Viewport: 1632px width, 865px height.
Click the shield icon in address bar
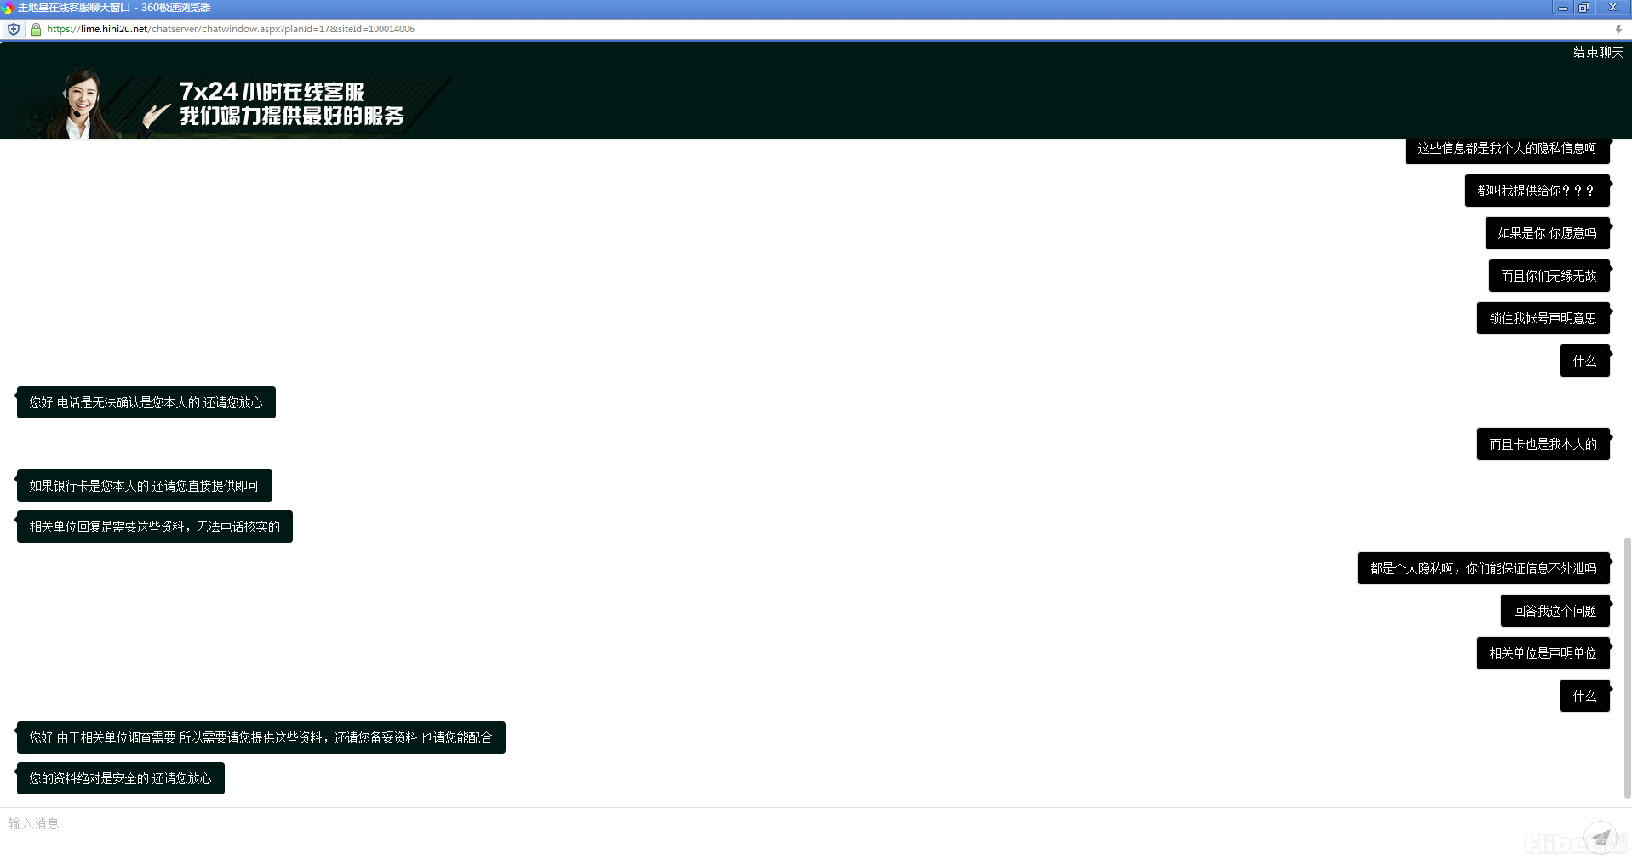click(14, 29)
